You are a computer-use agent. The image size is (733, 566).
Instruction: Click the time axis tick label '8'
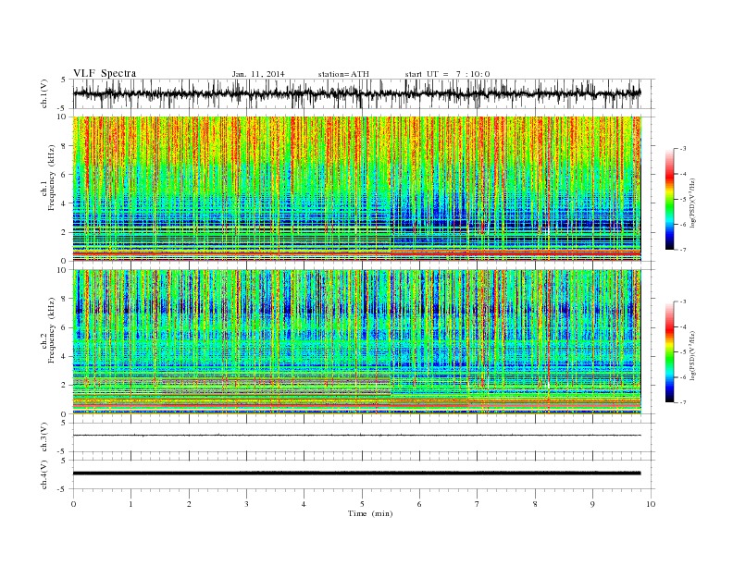[x=535, y=504]
